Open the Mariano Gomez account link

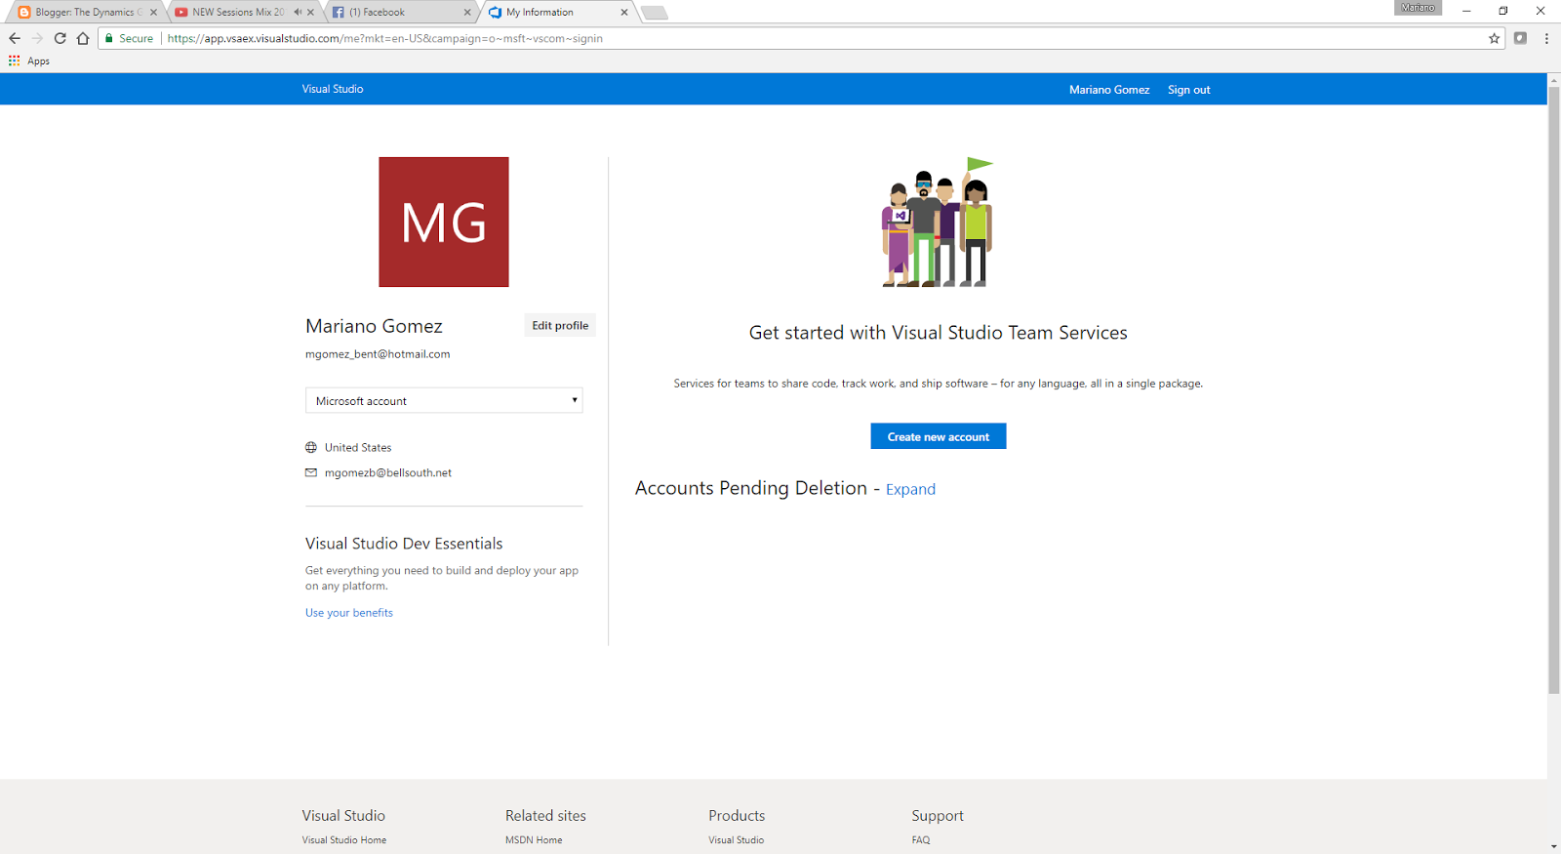point(1109,90)
